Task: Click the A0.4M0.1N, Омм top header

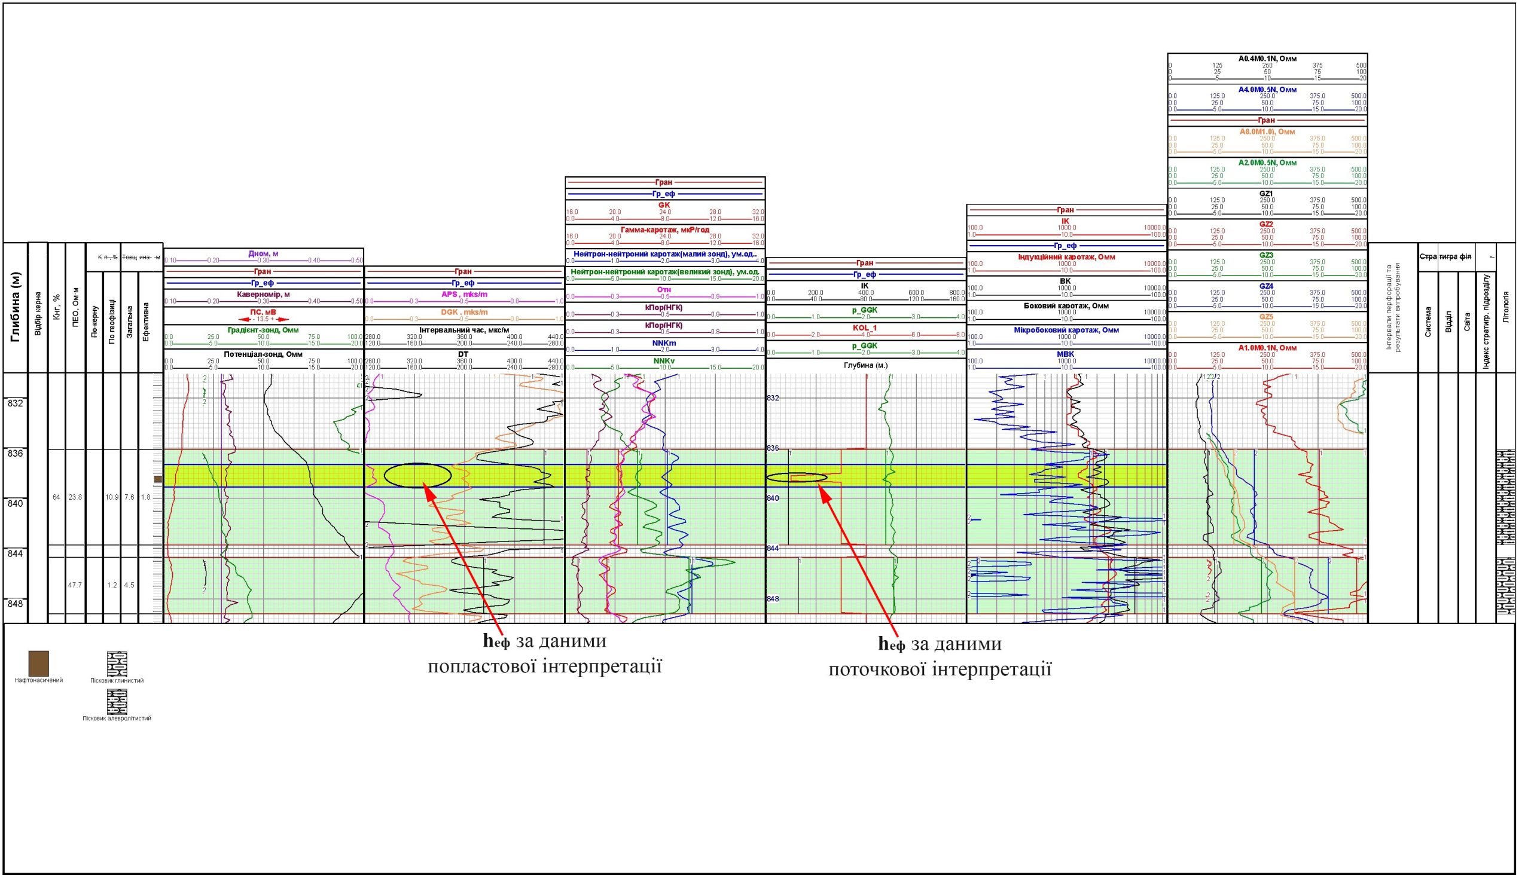Action: (1267, 59)
